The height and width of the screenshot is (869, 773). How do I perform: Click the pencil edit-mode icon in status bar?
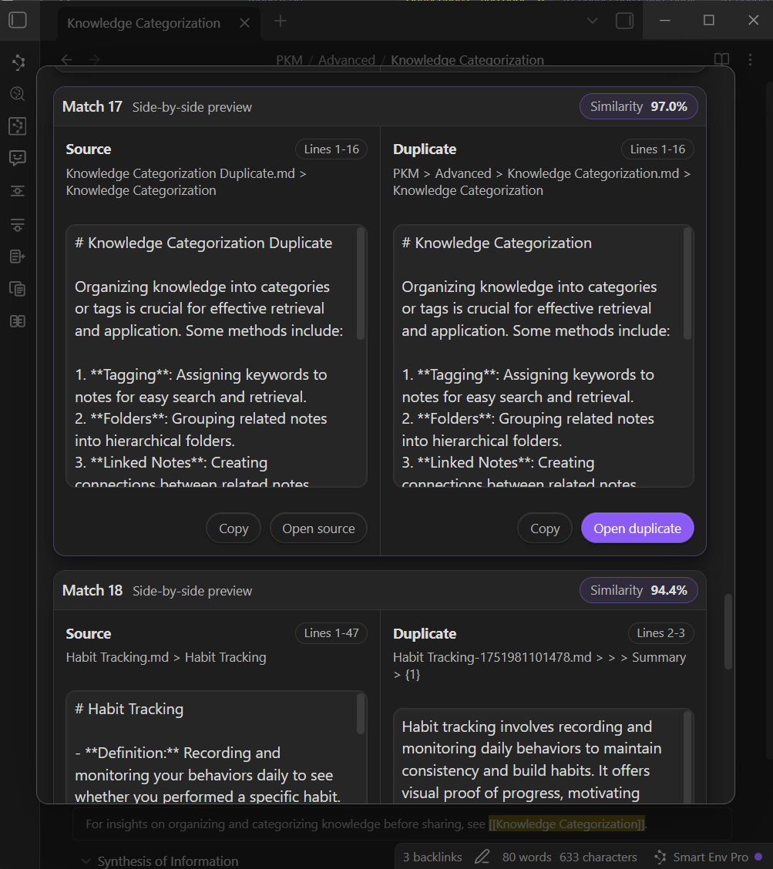pyautogui.click(x=482, y=857)
